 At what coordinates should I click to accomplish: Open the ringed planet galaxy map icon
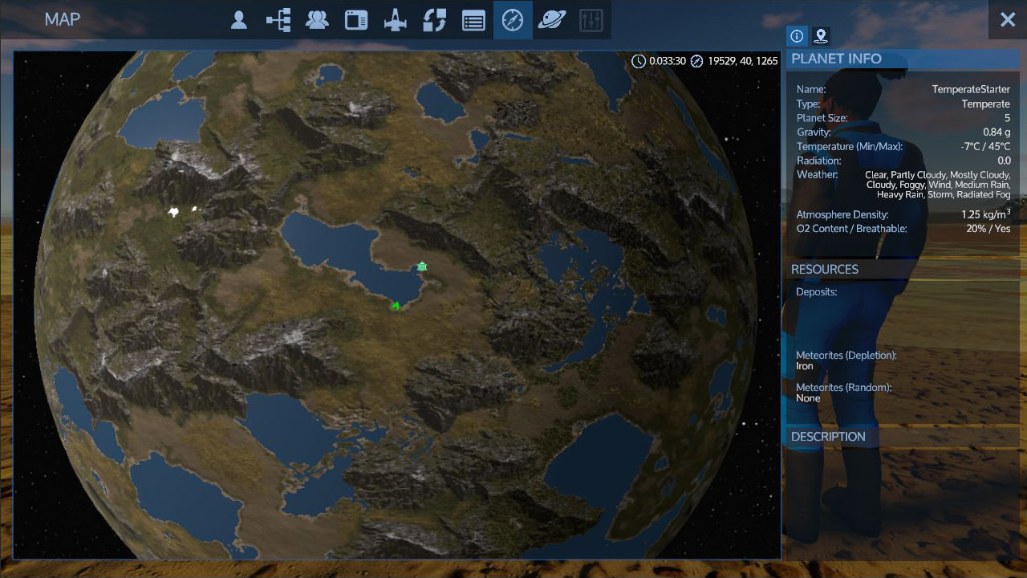[x=552, y=20]
